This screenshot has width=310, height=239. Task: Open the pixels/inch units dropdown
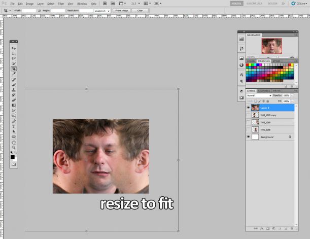coord(102,11)
